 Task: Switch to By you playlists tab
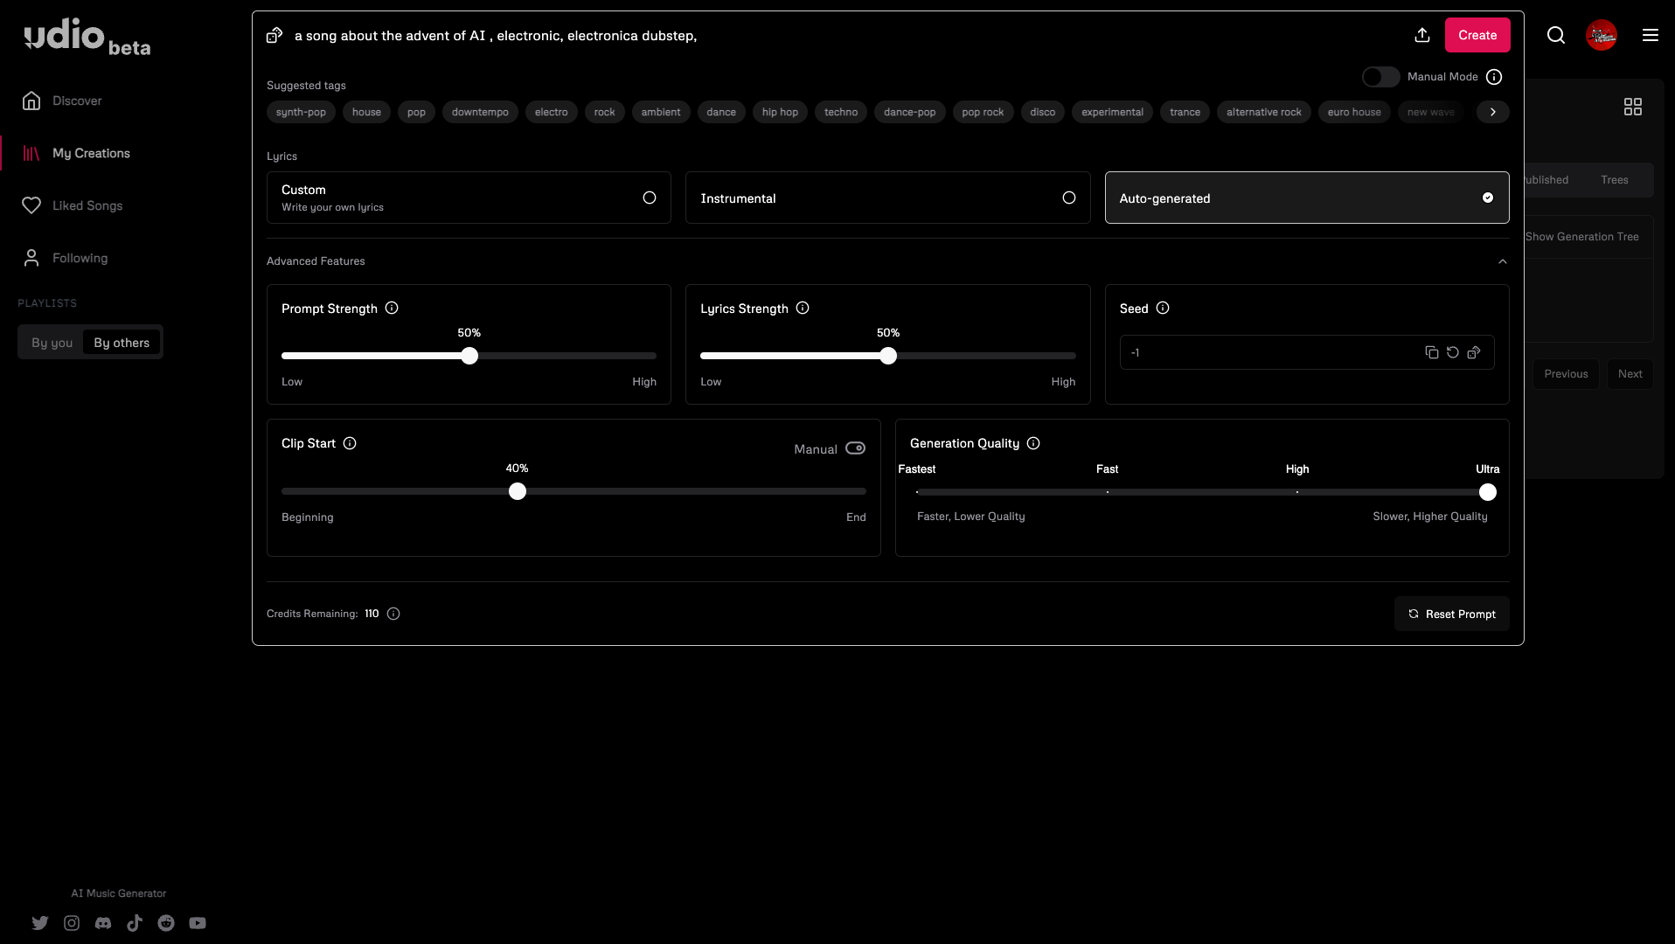pos(52,343)
